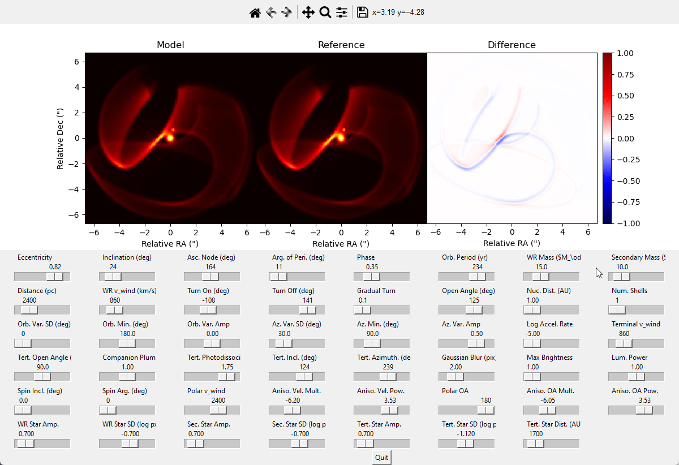Adjust the Terminal v_wind slider
Image resolution: width=679 pixels, height=465 pixels.
636,343
